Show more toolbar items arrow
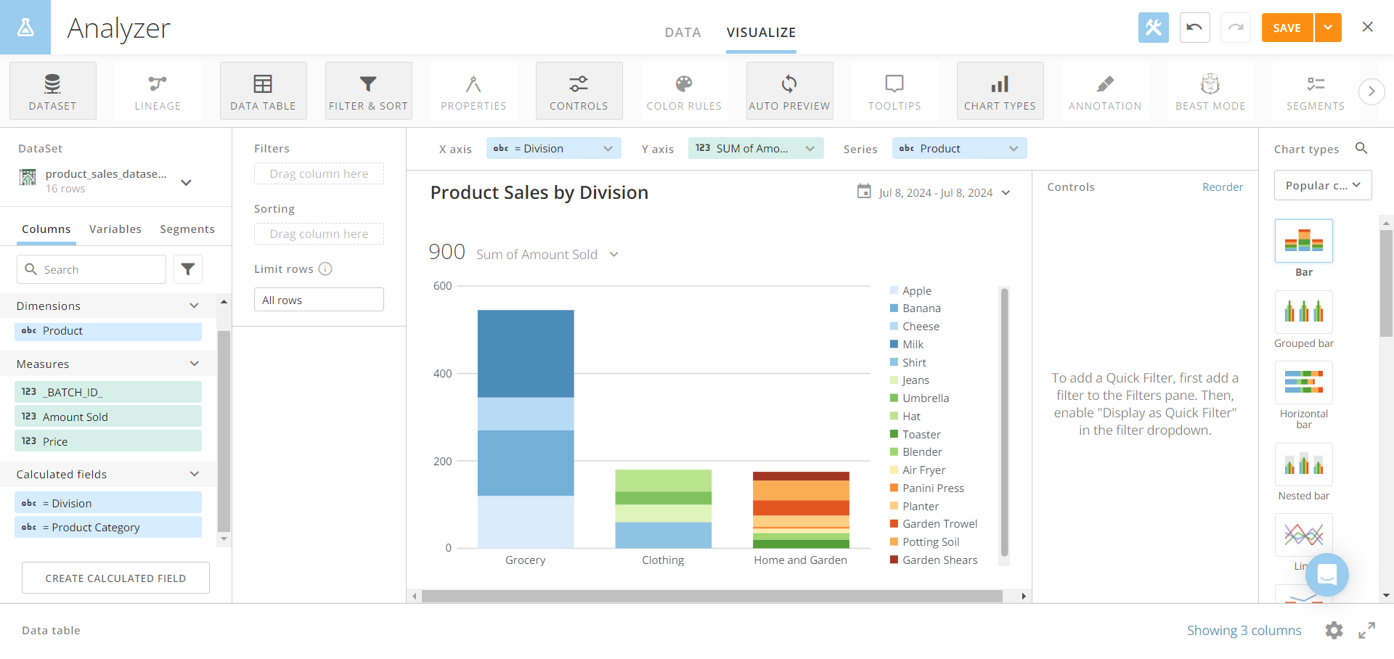The width and height of the screenshot is (1394, 659). coord(1371,91)
